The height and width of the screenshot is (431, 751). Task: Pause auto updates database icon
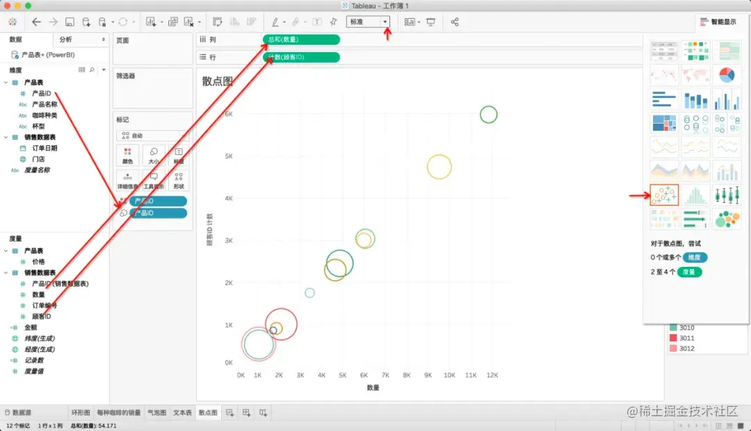(x=102, y=22)
